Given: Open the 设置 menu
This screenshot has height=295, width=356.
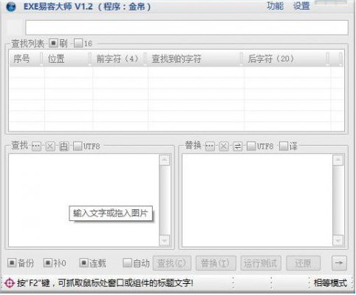Looking at the screenshot, I should tap(301, 6).
